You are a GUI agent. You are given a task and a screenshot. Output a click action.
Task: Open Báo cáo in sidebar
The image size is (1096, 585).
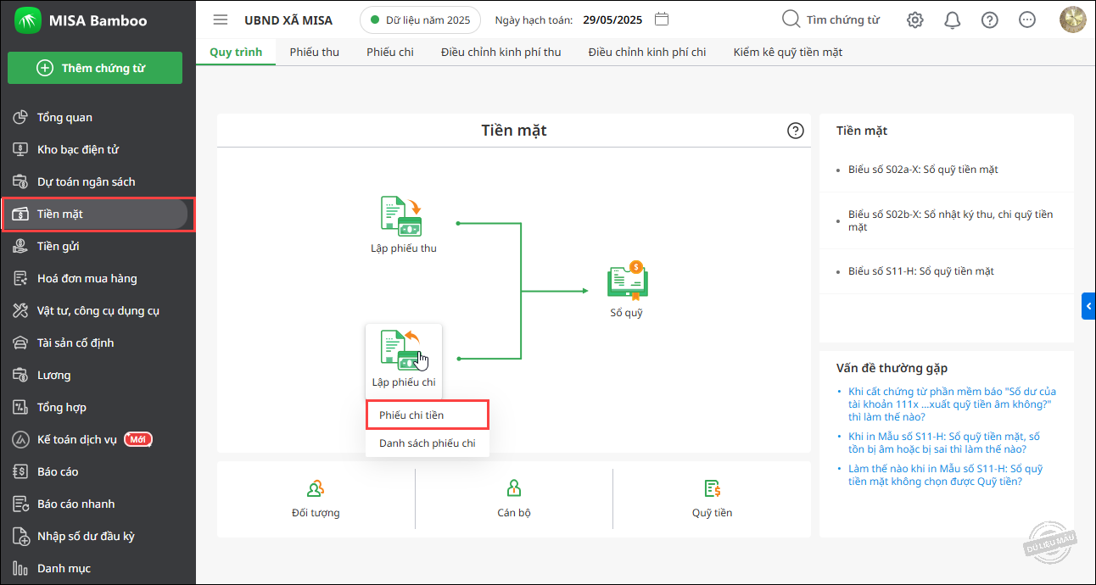point(98,471)
